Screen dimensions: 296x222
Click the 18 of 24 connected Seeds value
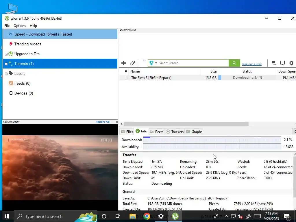(x=278, y=167)
